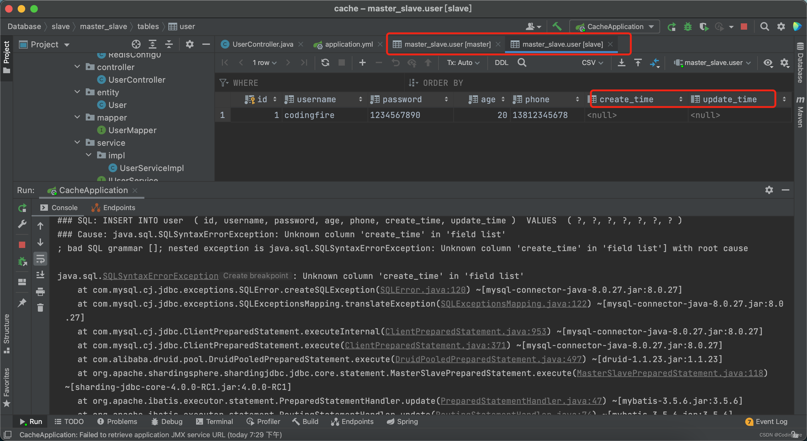Click the Build project hammer icon
Image resolution: width=807 pixels, height=441 pixels.
pos(557,26)
